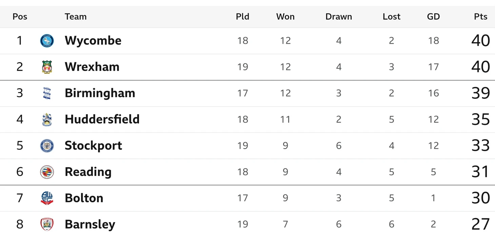Click the Barnsley club crest icon

click(47, 224)
